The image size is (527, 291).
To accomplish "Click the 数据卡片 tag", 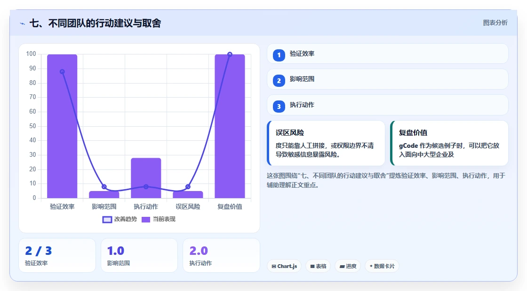I will (382, 266).
